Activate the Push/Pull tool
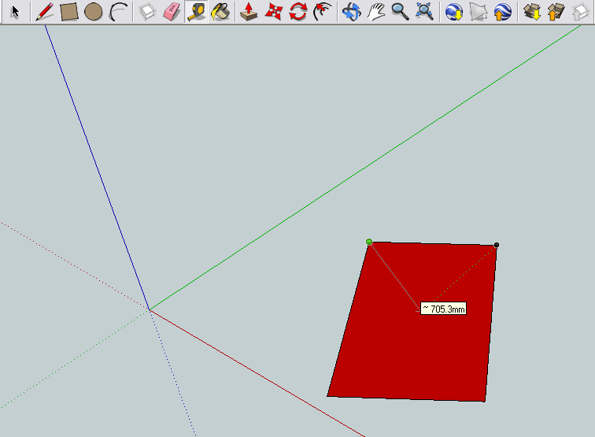This screenshot has width=595, height=437. click(x=249, y=11)
